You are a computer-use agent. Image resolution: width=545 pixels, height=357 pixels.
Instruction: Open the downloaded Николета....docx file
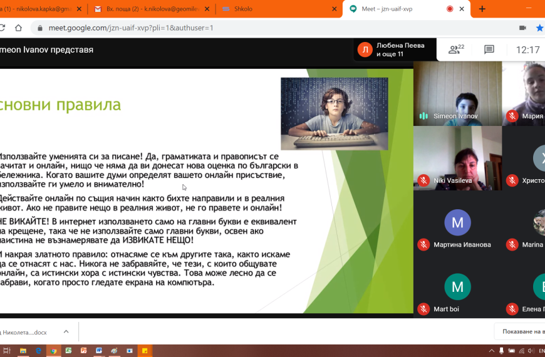tap(24, 333)
